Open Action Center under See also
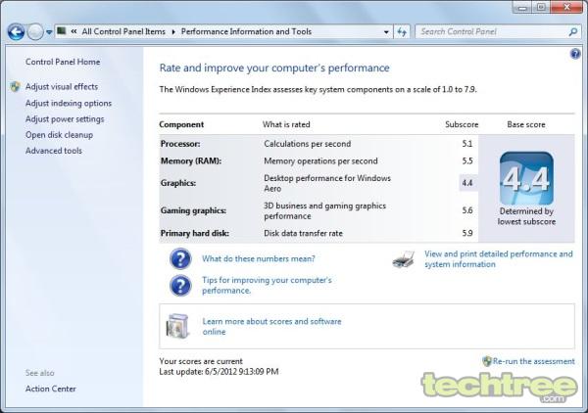The image size is (588, 413). coord(51,389)
